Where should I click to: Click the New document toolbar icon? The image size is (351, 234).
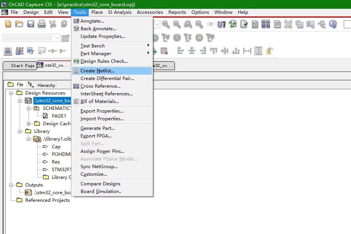point(8,24)
